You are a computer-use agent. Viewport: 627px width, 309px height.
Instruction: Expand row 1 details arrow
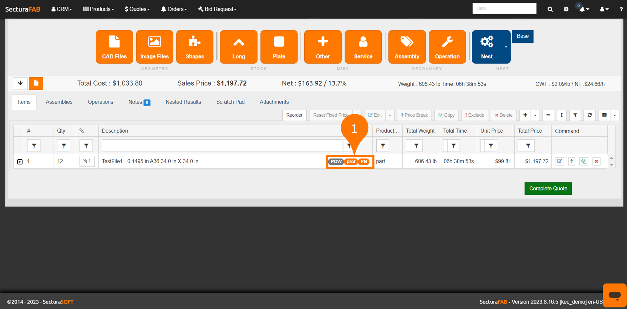click(20, 162)
